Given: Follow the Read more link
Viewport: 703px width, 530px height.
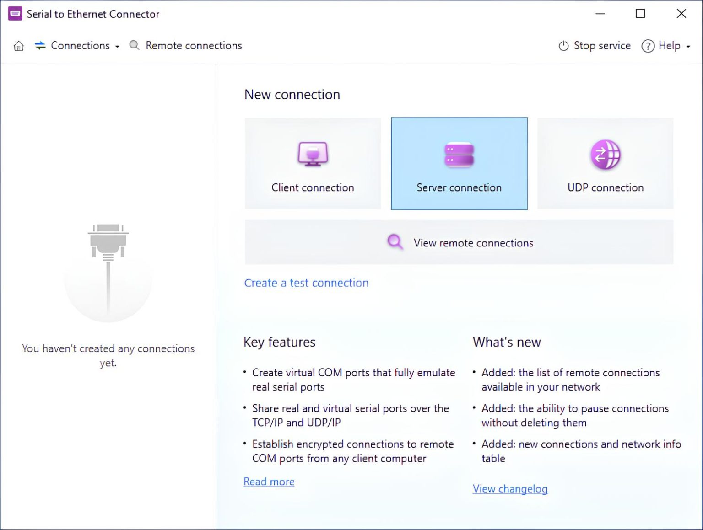Looking at the screenshot, I should (269, 482).
